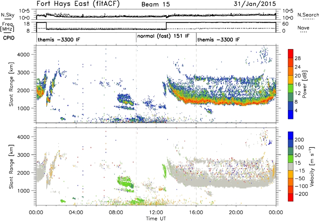Click the '12' power colorbar value

297,93
